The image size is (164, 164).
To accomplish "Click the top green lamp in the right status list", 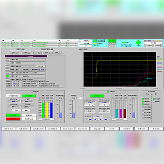I will click(143, 99).
